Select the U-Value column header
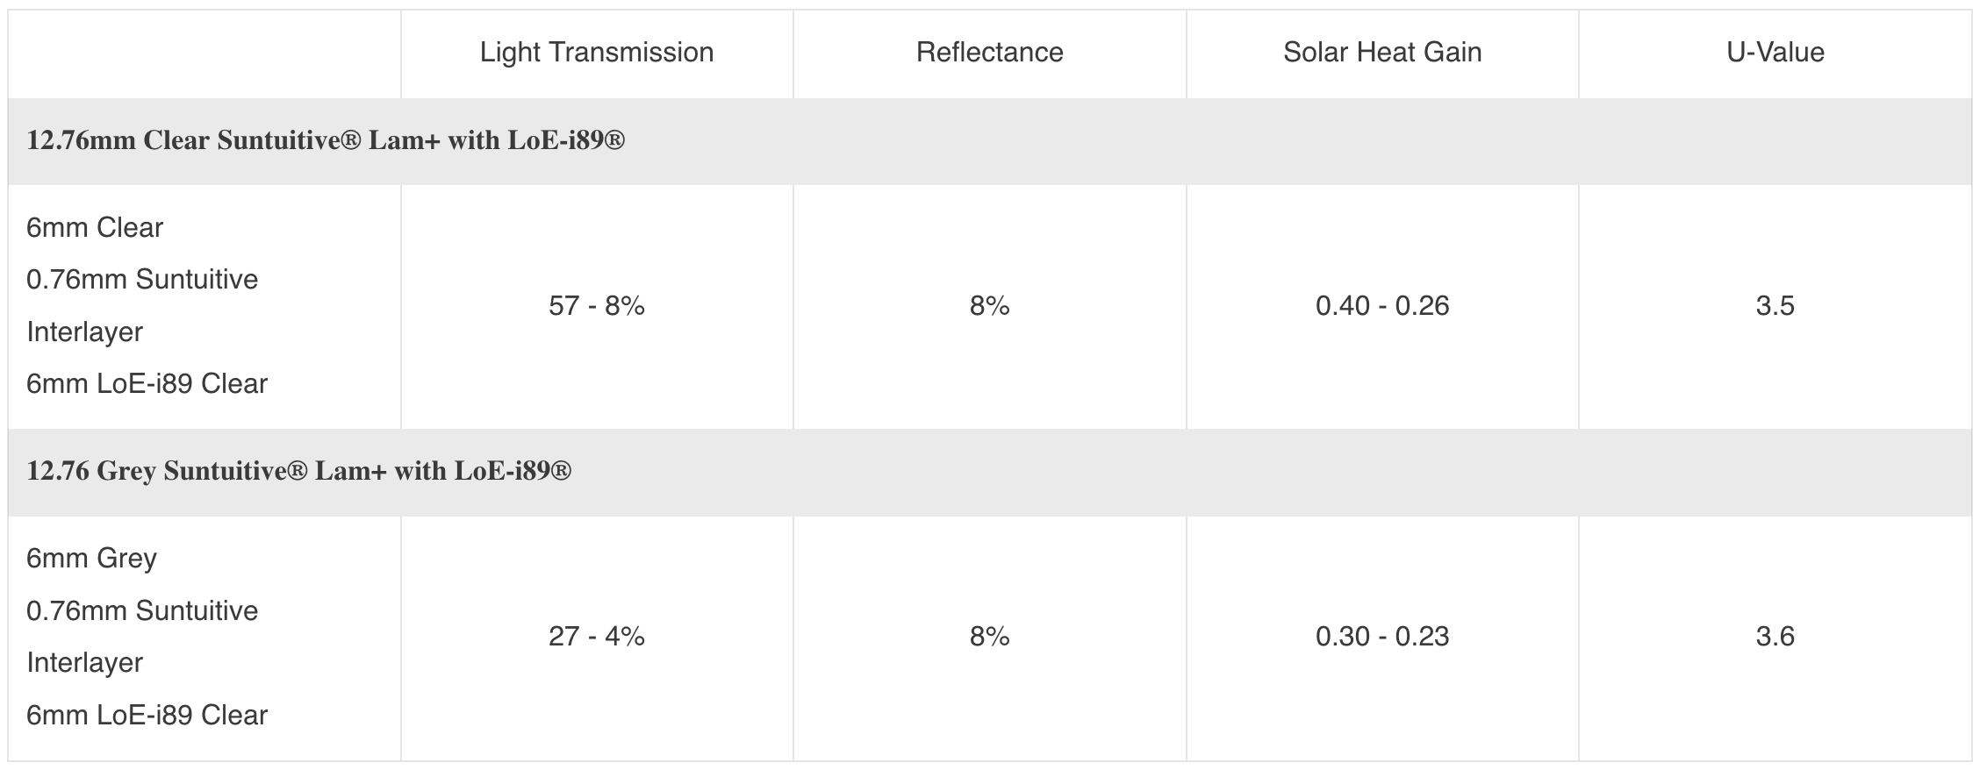 coord(1776,53)
